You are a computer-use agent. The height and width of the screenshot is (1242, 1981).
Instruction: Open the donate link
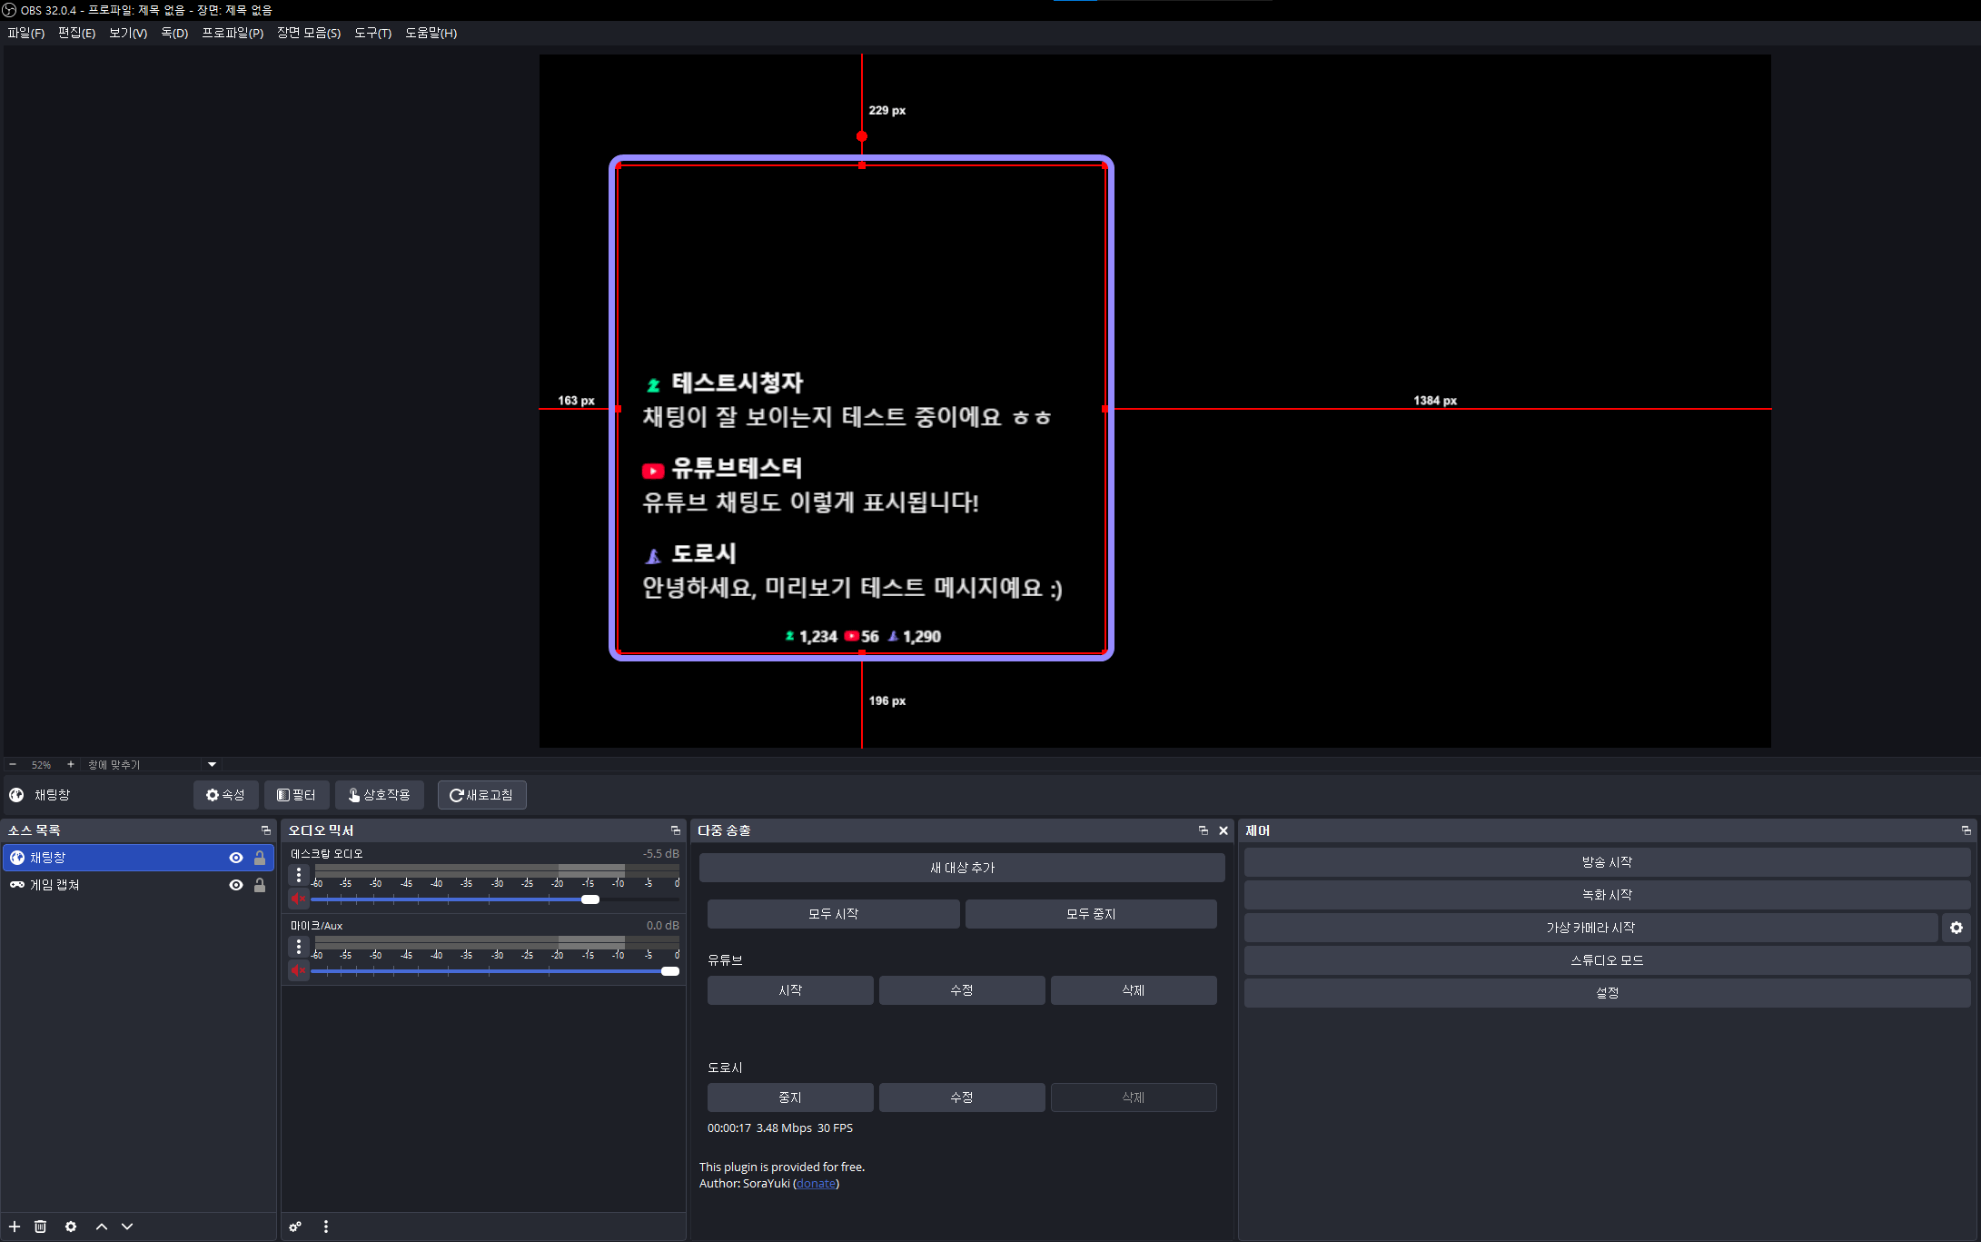click(816, 1183)
